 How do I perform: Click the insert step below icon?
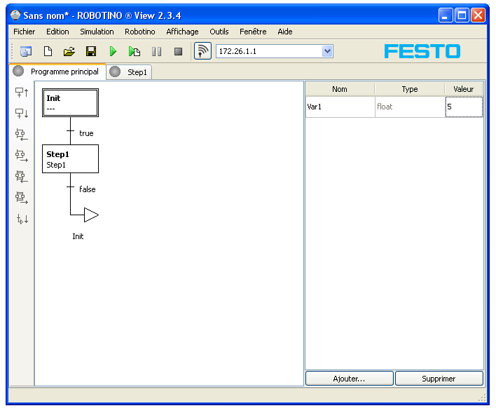click(22, 114)
